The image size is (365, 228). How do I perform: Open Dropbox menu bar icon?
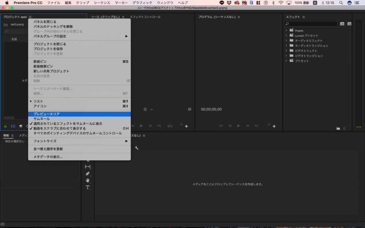[x=229, y=3]
